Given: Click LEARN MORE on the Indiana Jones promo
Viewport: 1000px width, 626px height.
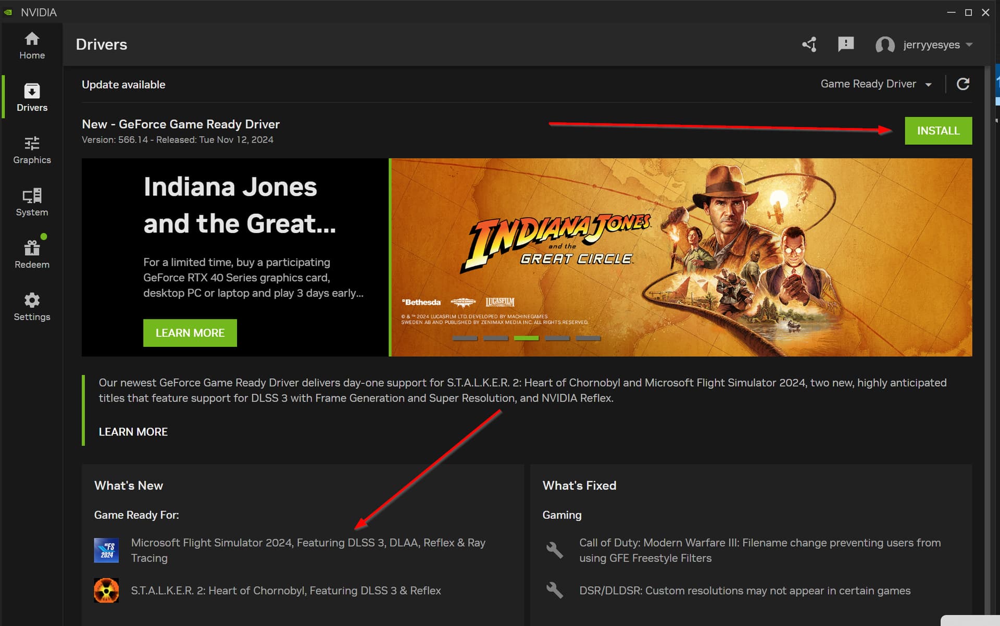Looking at the screenshot, I should tap(190, 332).
